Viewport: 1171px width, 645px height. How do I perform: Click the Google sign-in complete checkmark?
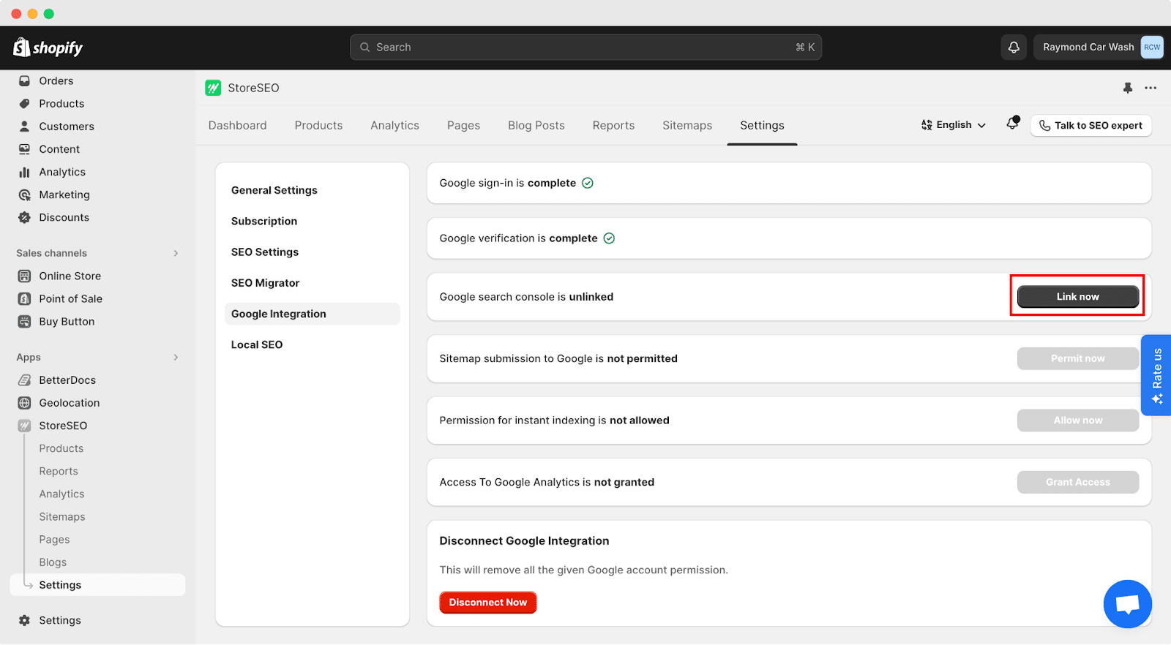[588, 183]
